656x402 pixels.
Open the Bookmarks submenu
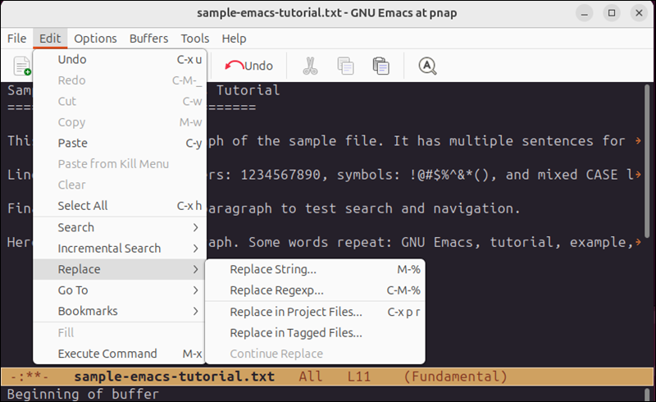[119, 312]
